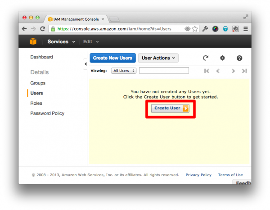Click the macOS green zoom button
This screenshot has height=210, width=270.
coord(37,18)
